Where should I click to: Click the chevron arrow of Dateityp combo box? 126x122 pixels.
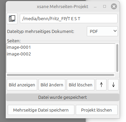coord(115,31)
